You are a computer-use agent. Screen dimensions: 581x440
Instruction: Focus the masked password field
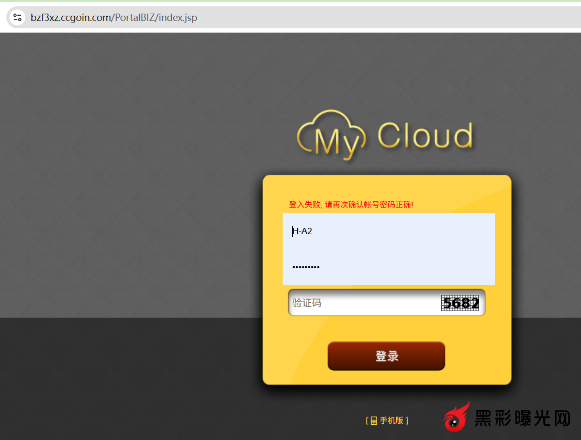pos(388,267)
